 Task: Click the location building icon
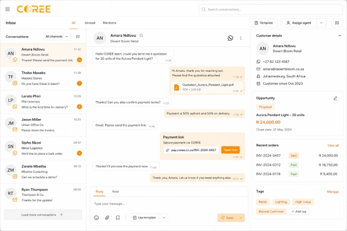pyautogui.click(x=258, y=76)
